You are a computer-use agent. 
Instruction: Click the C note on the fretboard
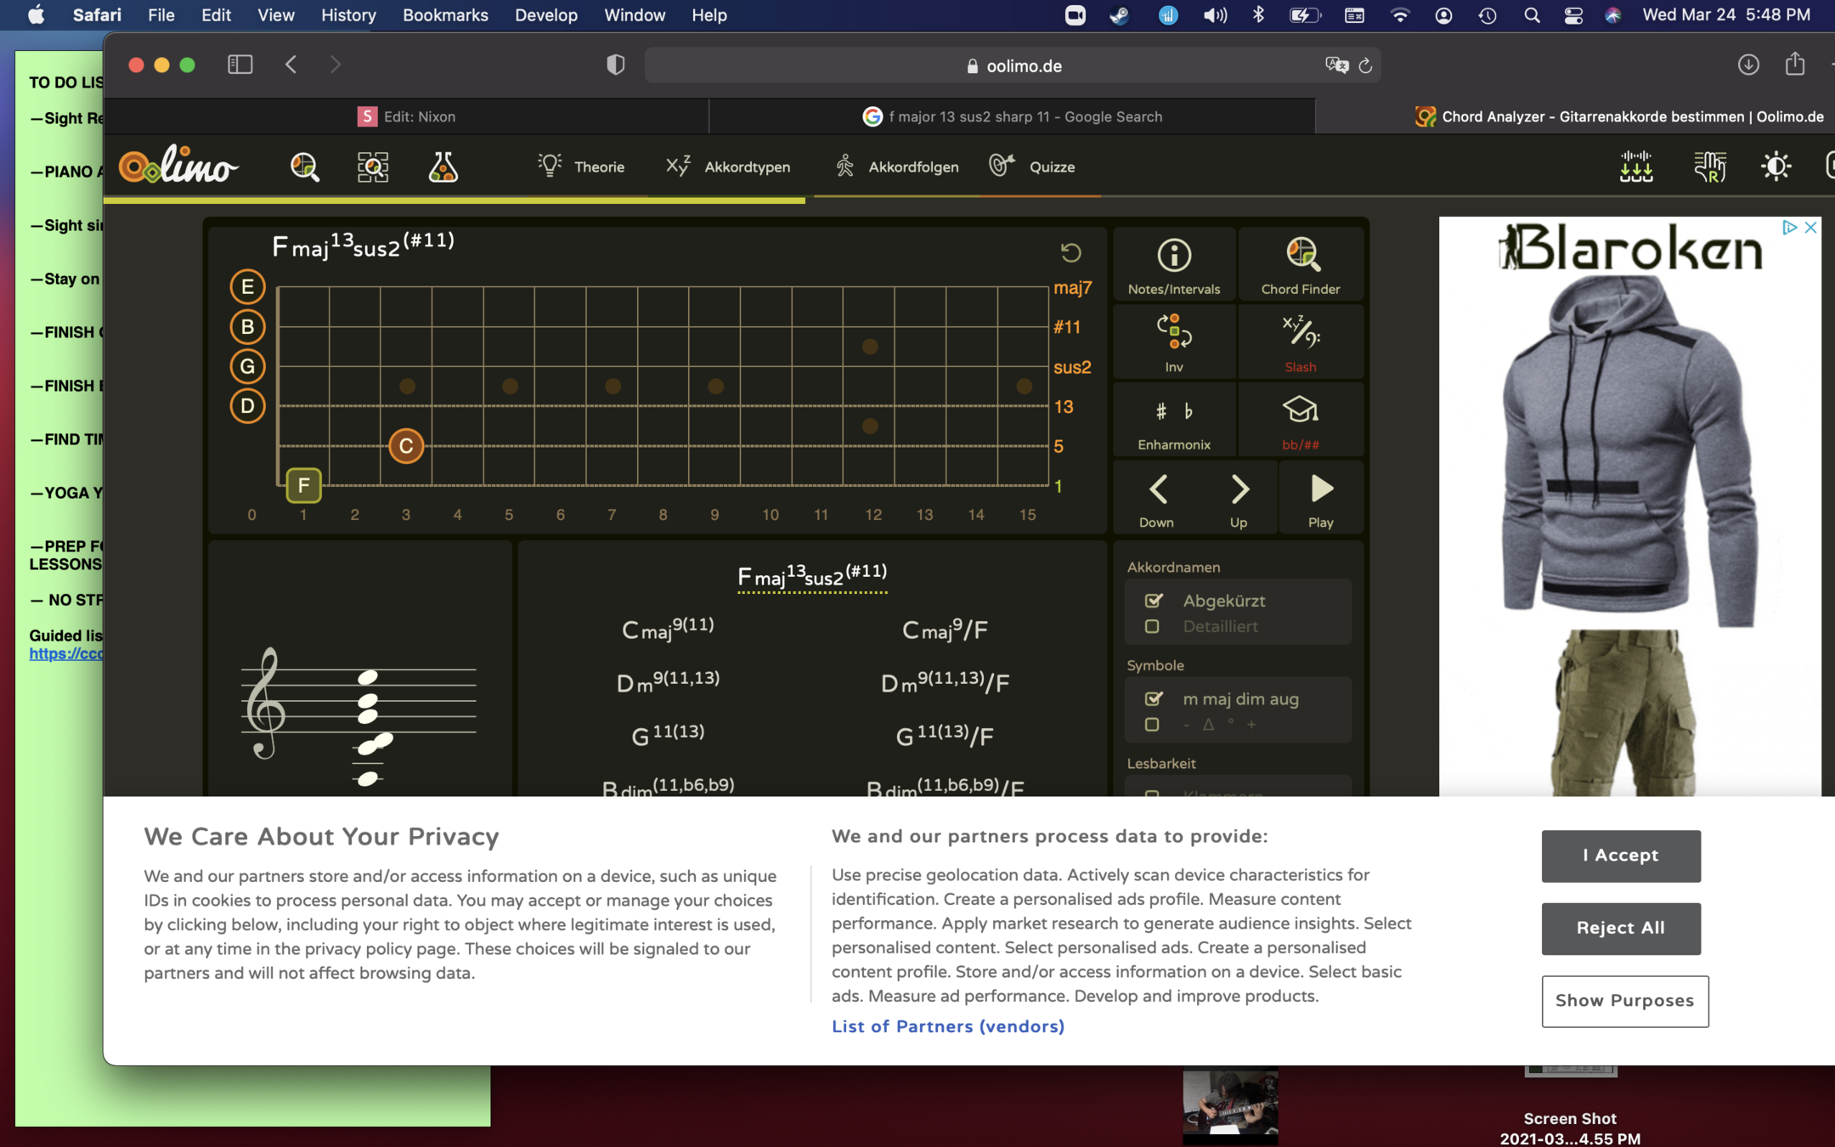(x=406, y=446)
